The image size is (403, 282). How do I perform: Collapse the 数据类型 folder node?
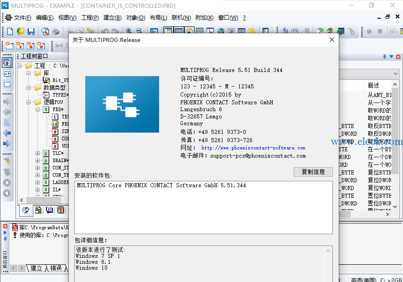coord(29,87)
